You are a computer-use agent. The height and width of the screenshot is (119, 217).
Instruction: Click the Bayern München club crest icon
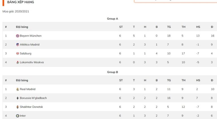(18, 36)
